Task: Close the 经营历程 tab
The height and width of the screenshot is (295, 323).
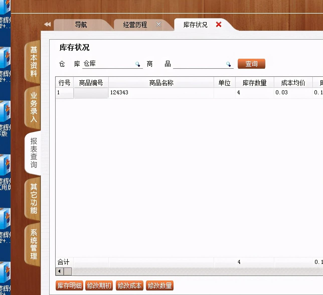Action: coord(158,24)
